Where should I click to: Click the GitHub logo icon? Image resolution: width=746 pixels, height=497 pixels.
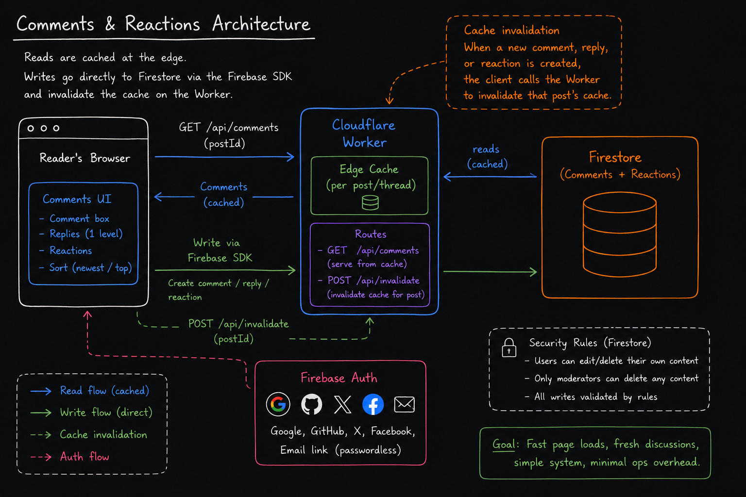point(311,404)
